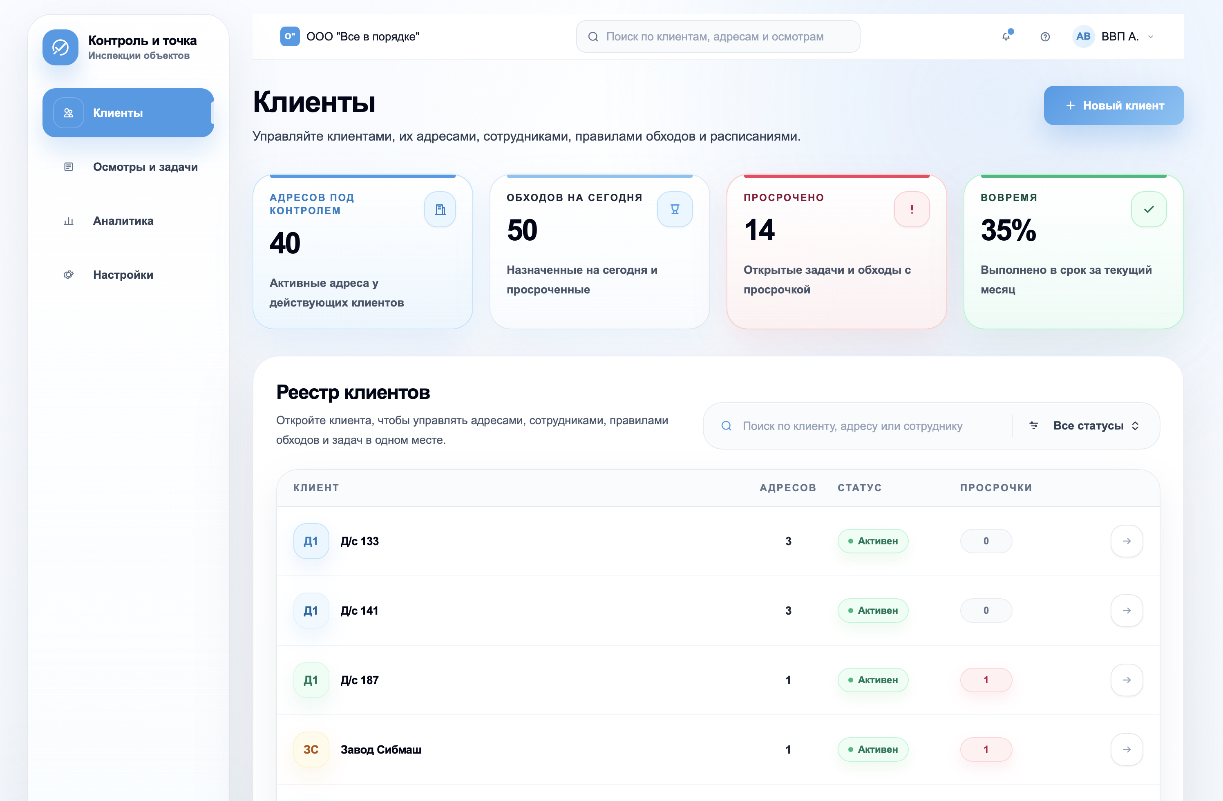Click the AB user avatar
This screenshot has width=1223, height=801.
click(x=1083, y=36)
